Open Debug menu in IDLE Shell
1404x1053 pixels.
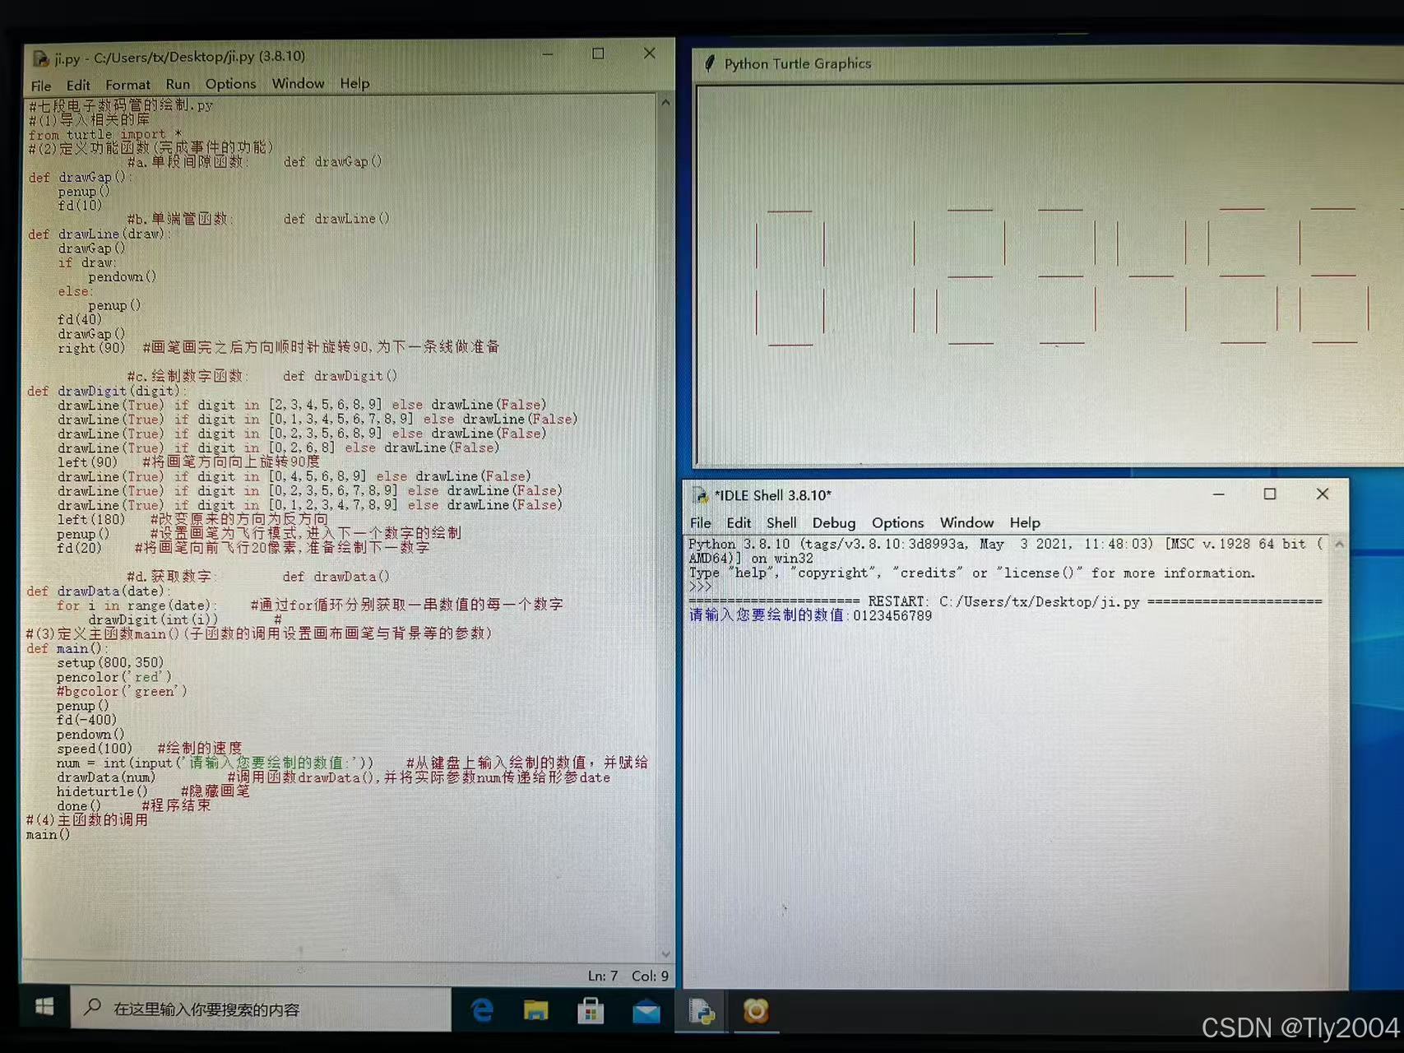834,522
